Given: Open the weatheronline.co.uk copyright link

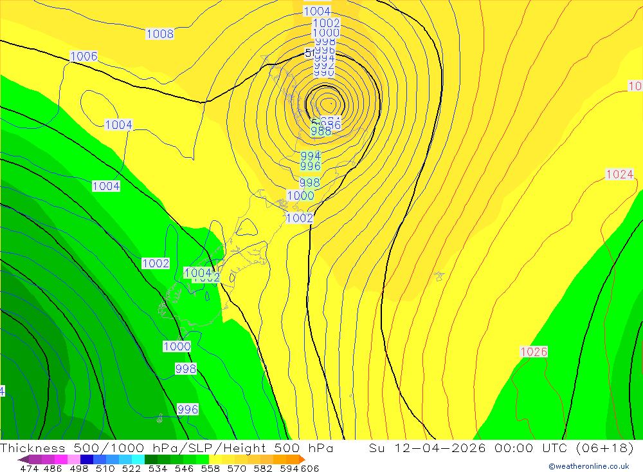Looking at the screenshot, I should click(x=589, y=466).
